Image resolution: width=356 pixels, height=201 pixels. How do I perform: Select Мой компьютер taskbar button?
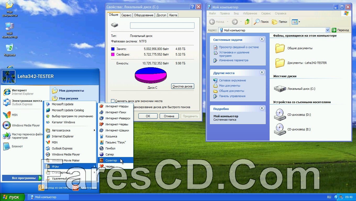click(x=49, y=197)
